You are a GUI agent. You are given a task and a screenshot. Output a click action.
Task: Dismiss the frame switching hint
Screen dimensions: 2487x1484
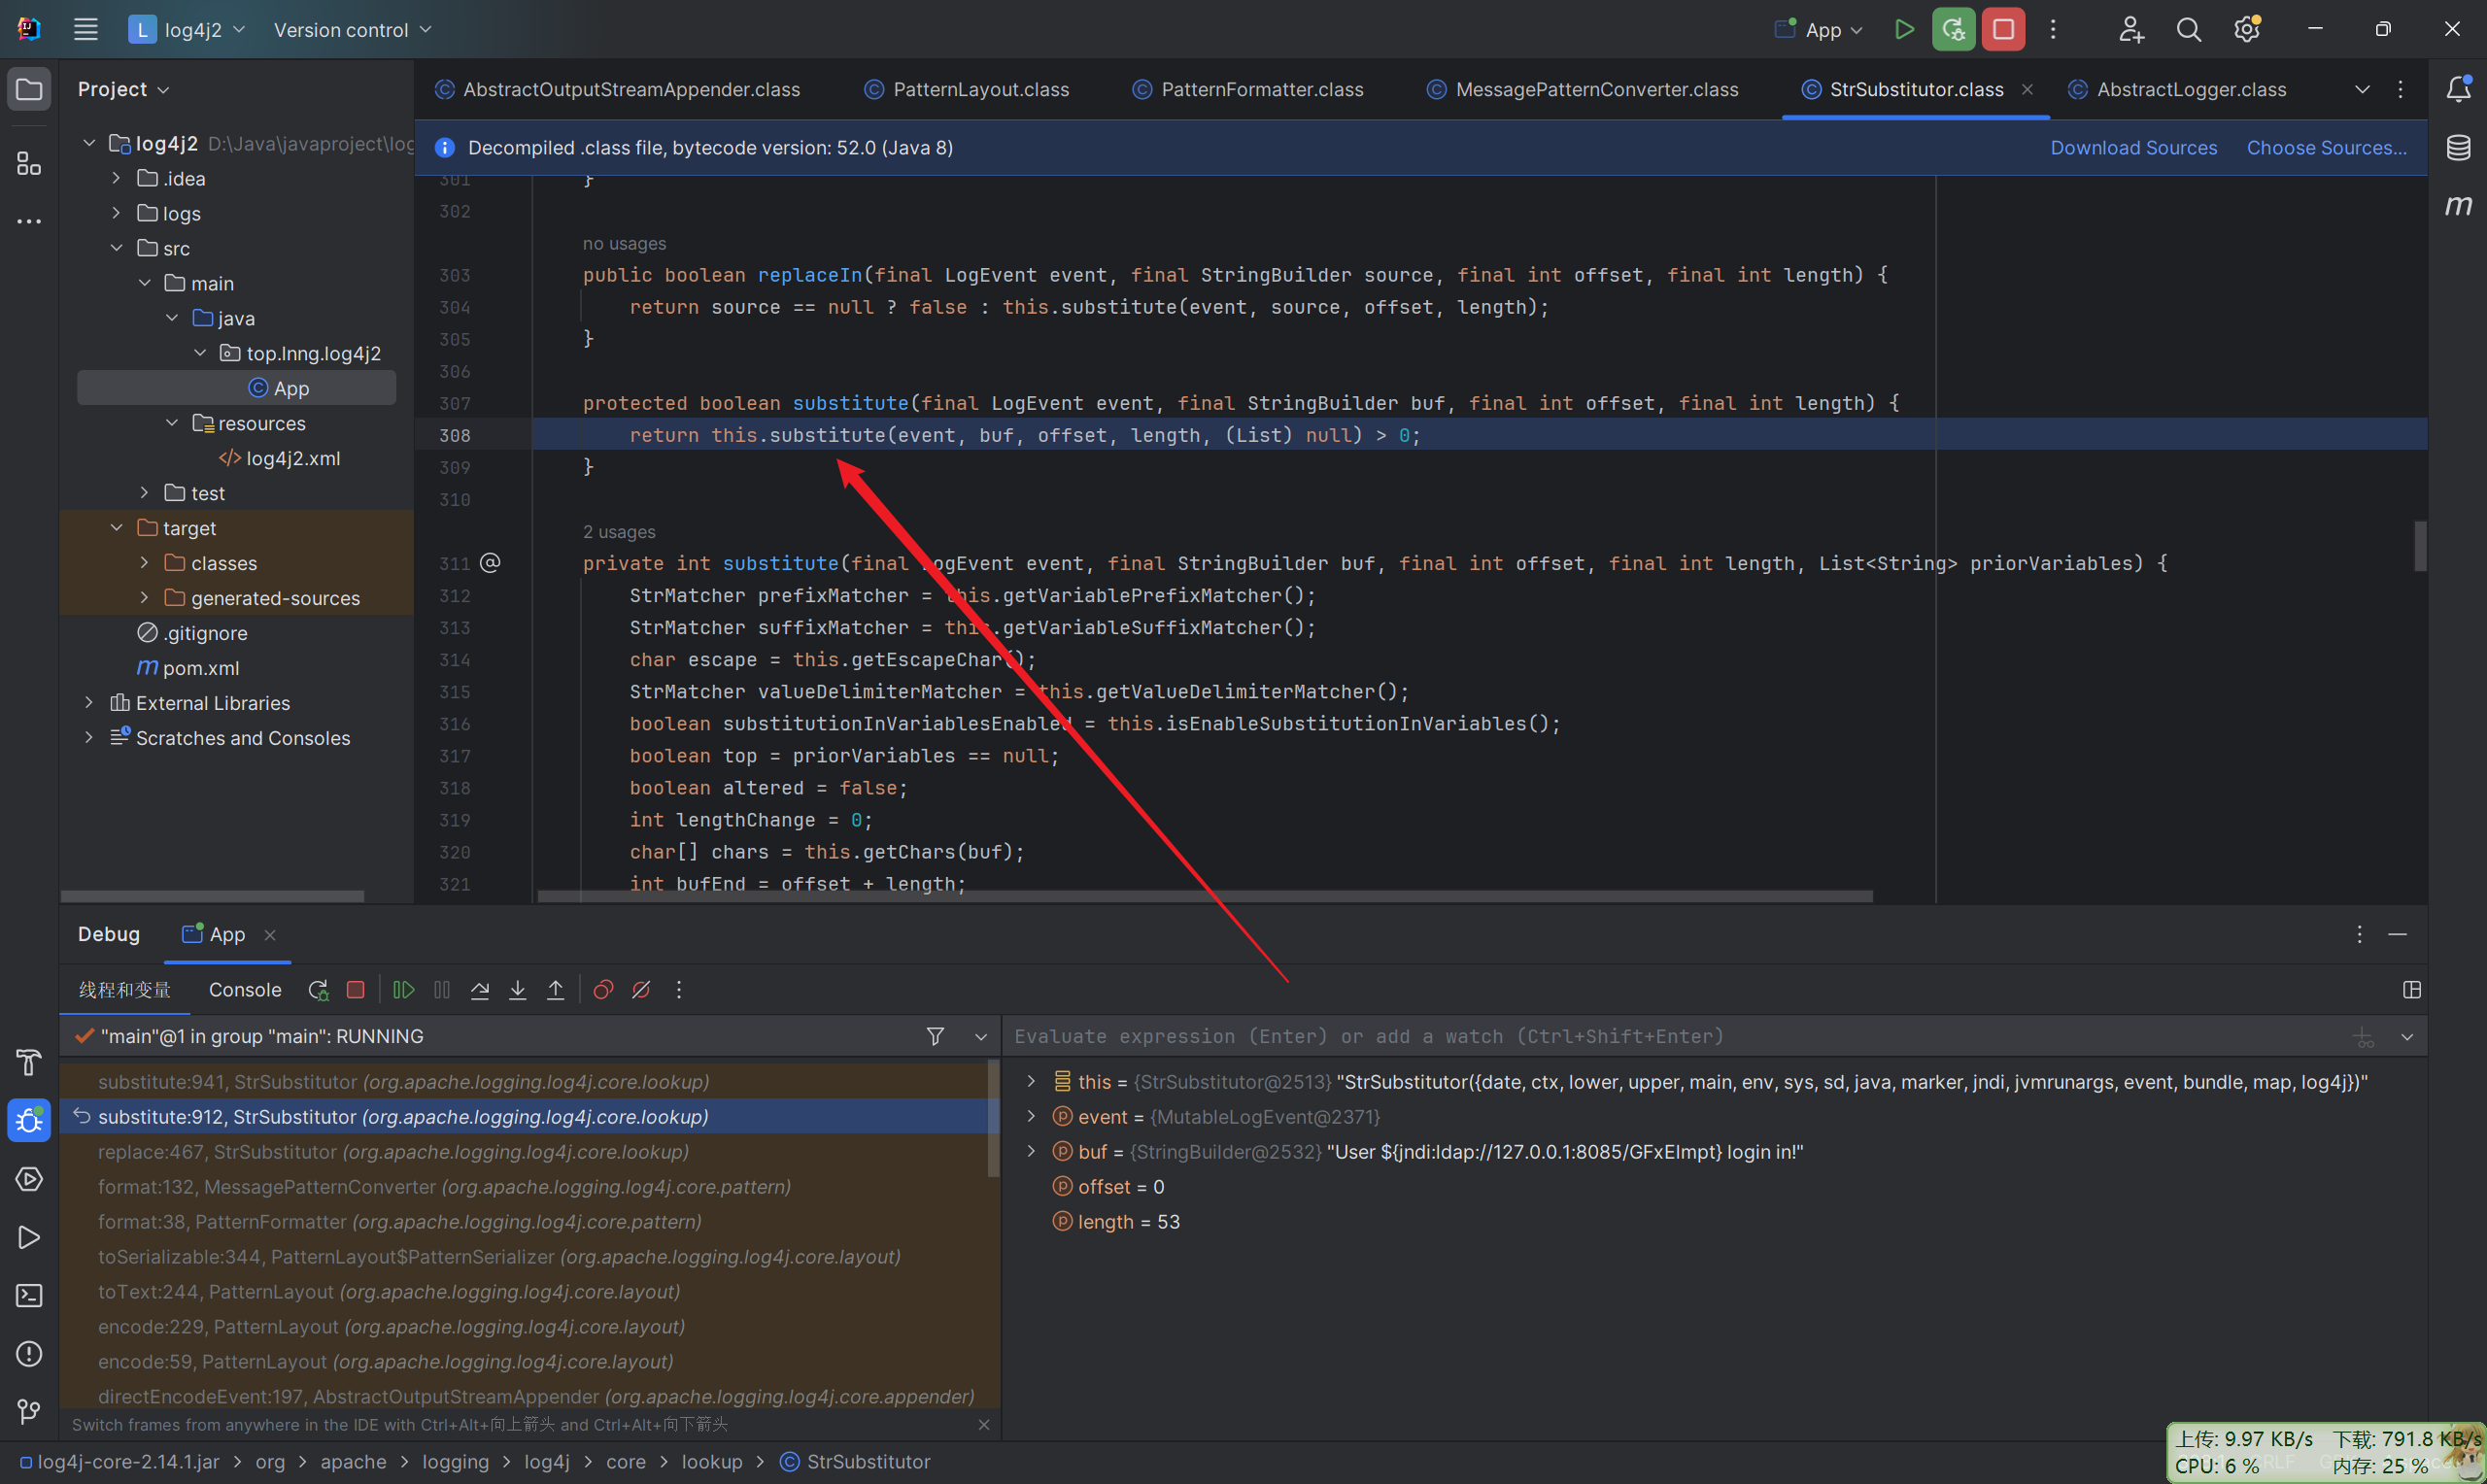point(983,1424)
